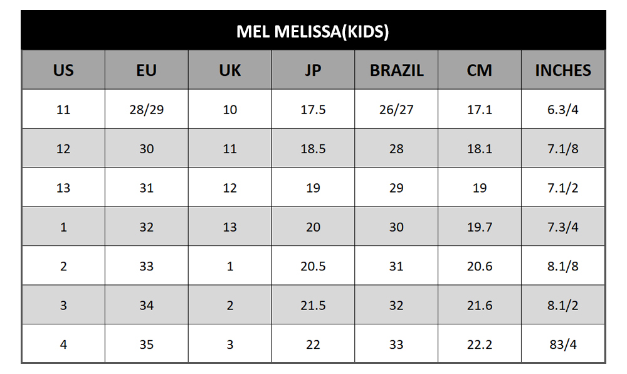Select the JP size 18.5 cell
The height and width of the screenshot is (374, 627).
point(313,149)
